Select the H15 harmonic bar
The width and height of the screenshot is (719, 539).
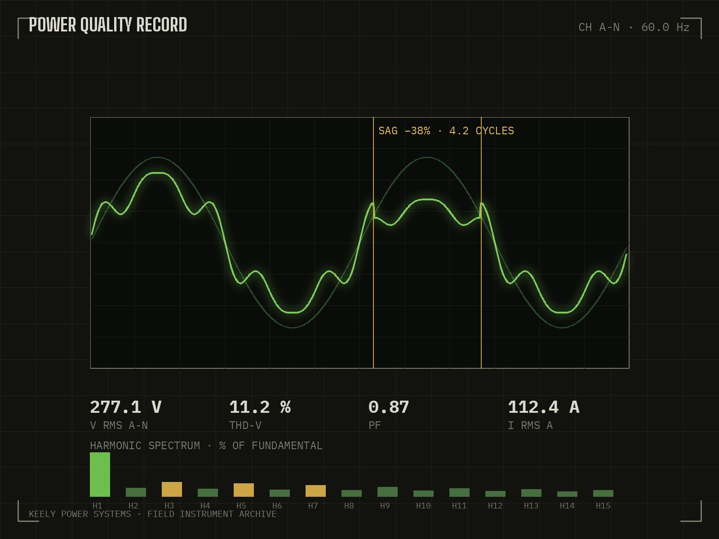click(603, 493)
